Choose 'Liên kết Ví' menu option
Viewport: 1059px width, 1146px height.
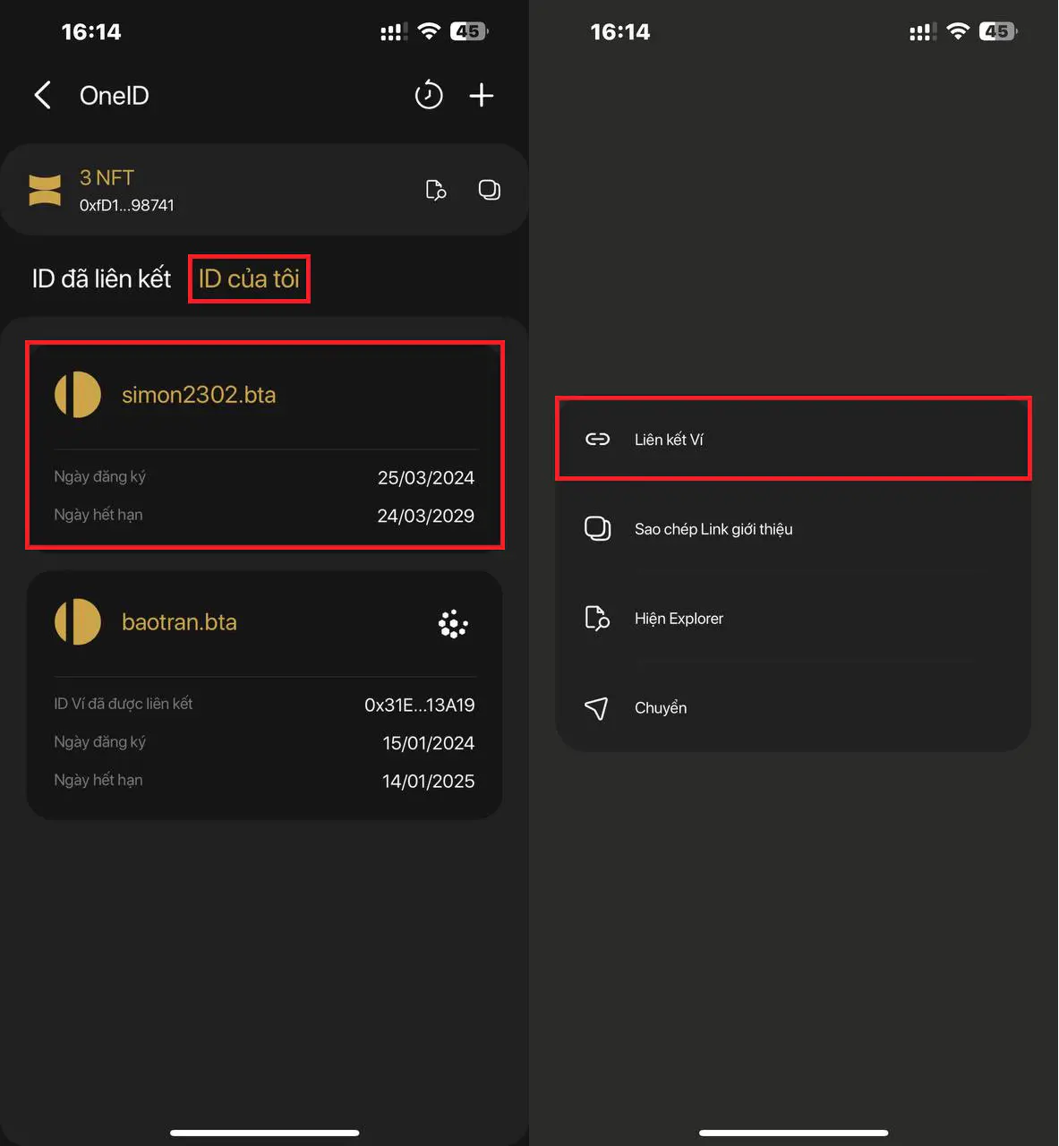(x=669, y=440)
